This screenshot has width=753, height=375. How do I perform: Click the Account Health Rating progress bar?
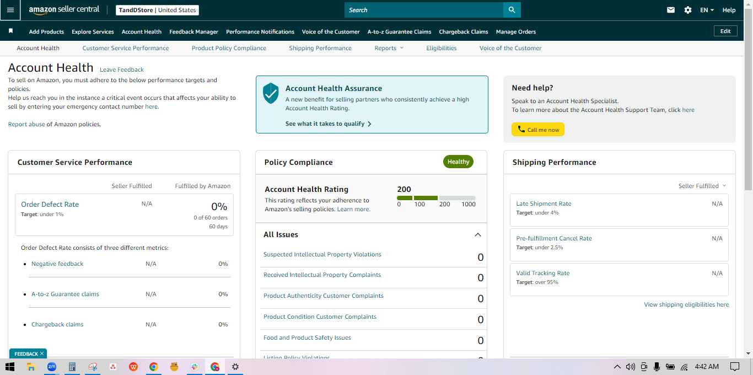(436, 197)
